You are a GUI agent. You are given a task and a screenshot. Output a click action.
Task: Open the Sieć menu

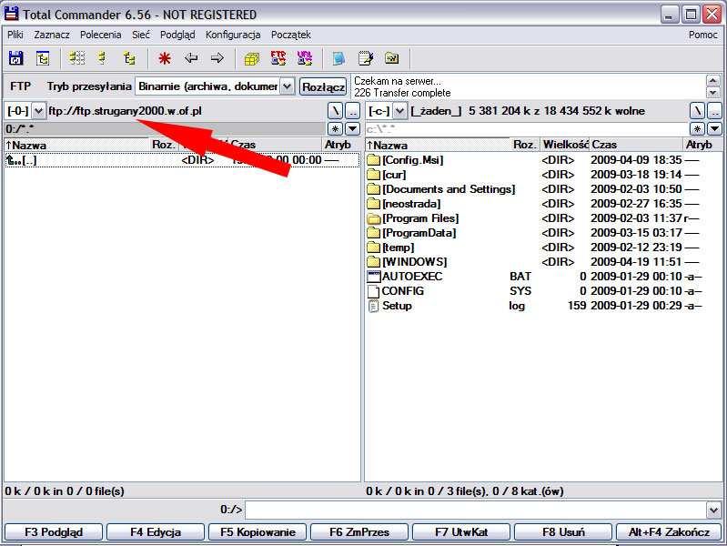(141, 35)
